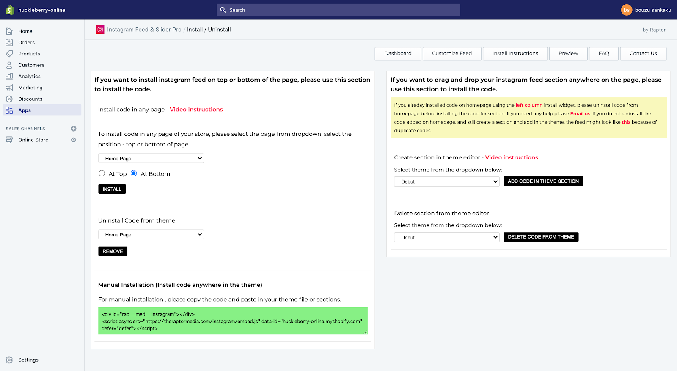This screenshot has height=371, width=677.
Task: Click the Search input field
Action: coord(338,10)
